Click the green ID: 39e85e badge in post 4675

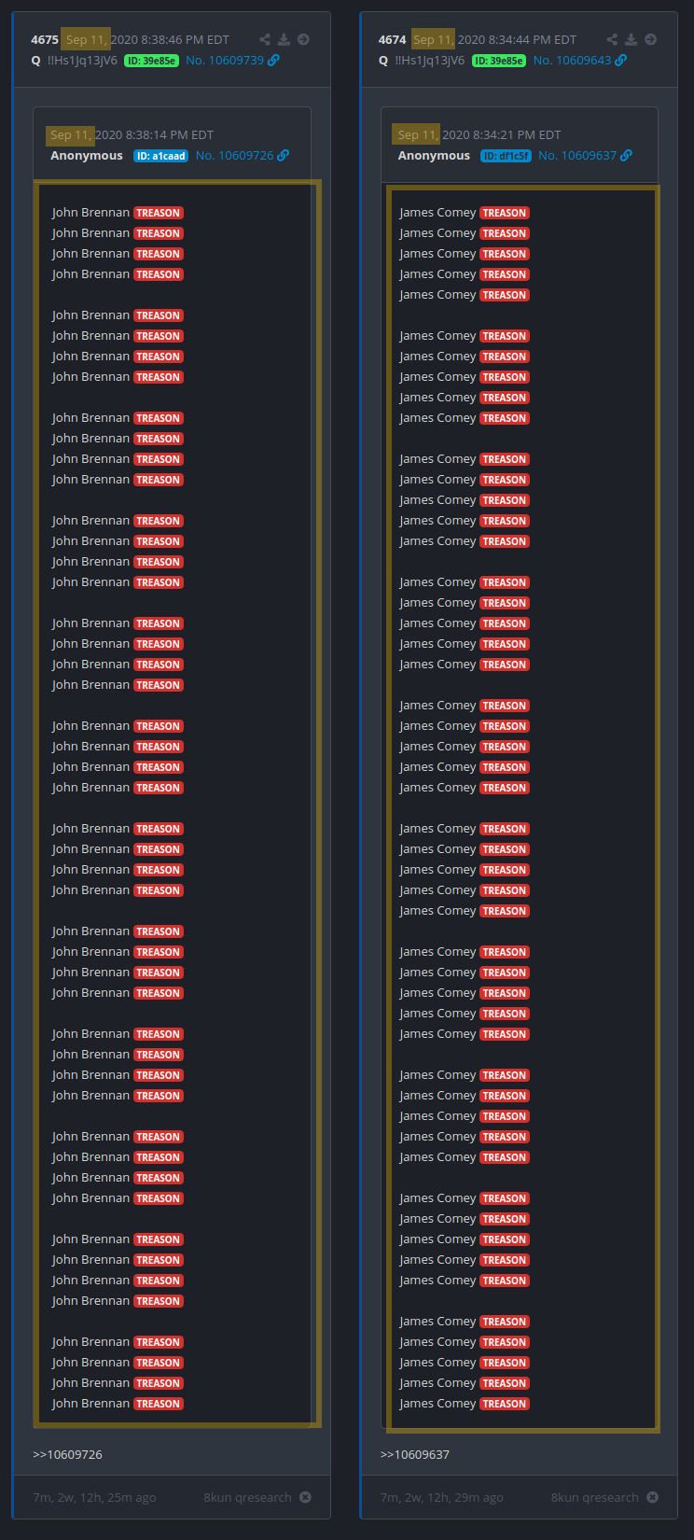pyautogui.click(x=151, y=60)
